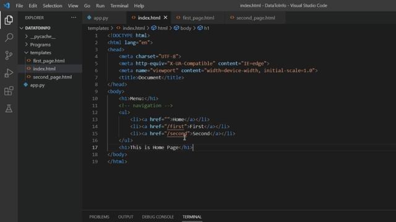Image resolution: width=396 pixels, height=222 pixels.
Task: Close the index.html tab
Action: (165, 18)
